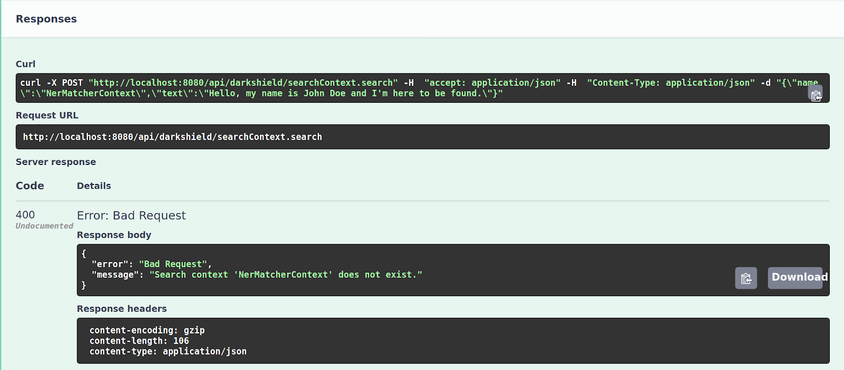Click the Code column header

30,186
